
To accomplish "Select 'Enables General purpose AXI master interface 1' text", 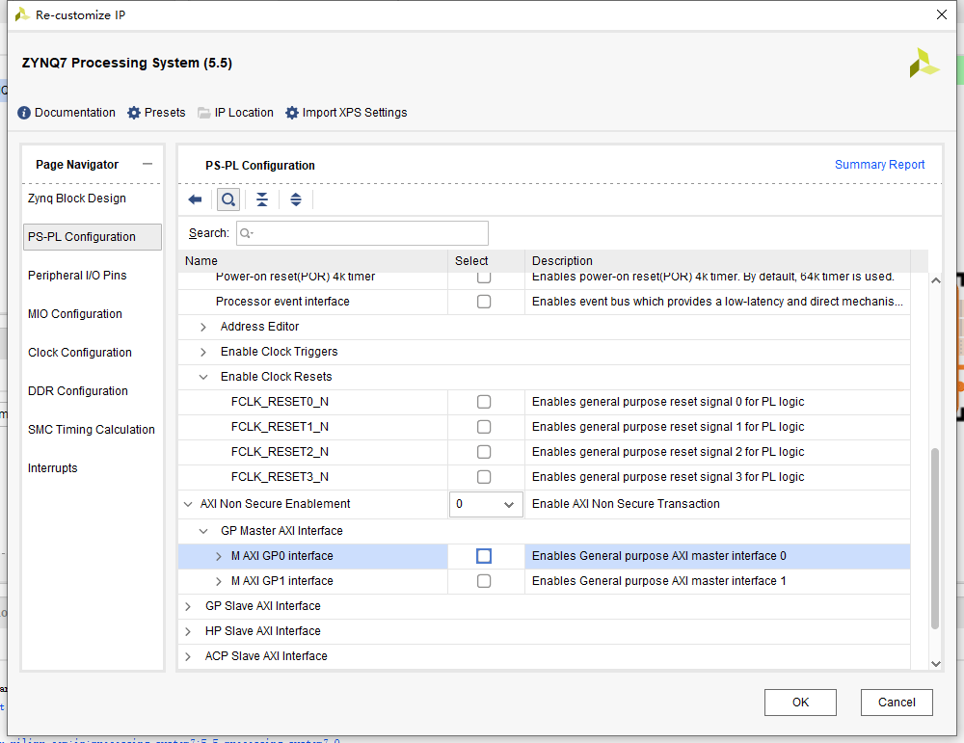I will click(x=658, y=581).
